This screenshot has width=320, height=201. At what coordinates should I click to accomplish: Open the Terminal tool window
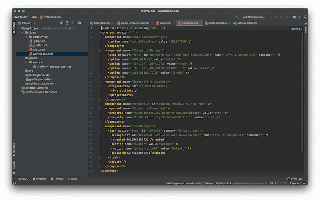coord(57,179)
